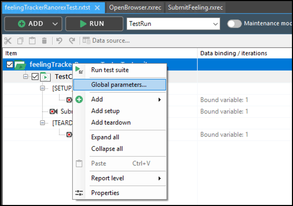The image size is (293, 206).
Task: Click the run test suite play icon
Action: (79, 70)
